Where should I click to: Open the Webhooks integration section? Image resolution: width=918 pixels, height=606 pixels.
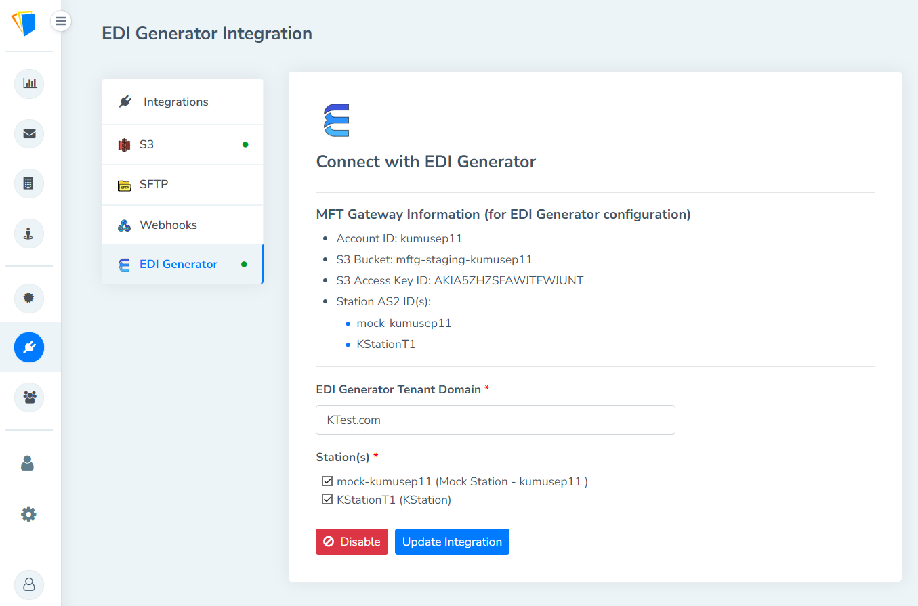click(x=182, y=224)
